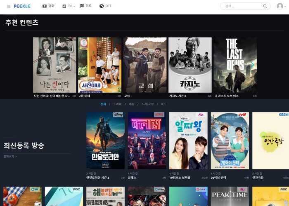This screenshot has height=206, width=289.
Task: Click the cube icon next to OTT
Action: 102,6
